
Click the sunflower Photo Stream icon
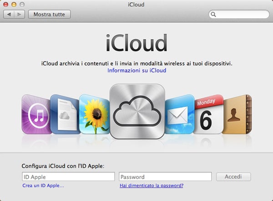pos(94,114)
